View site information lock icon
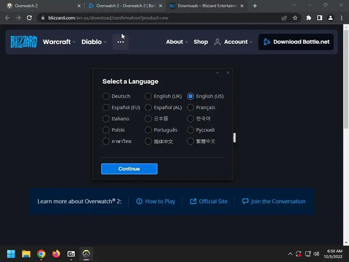The width and height of the screenshot is (349, 262). [43, 18]
